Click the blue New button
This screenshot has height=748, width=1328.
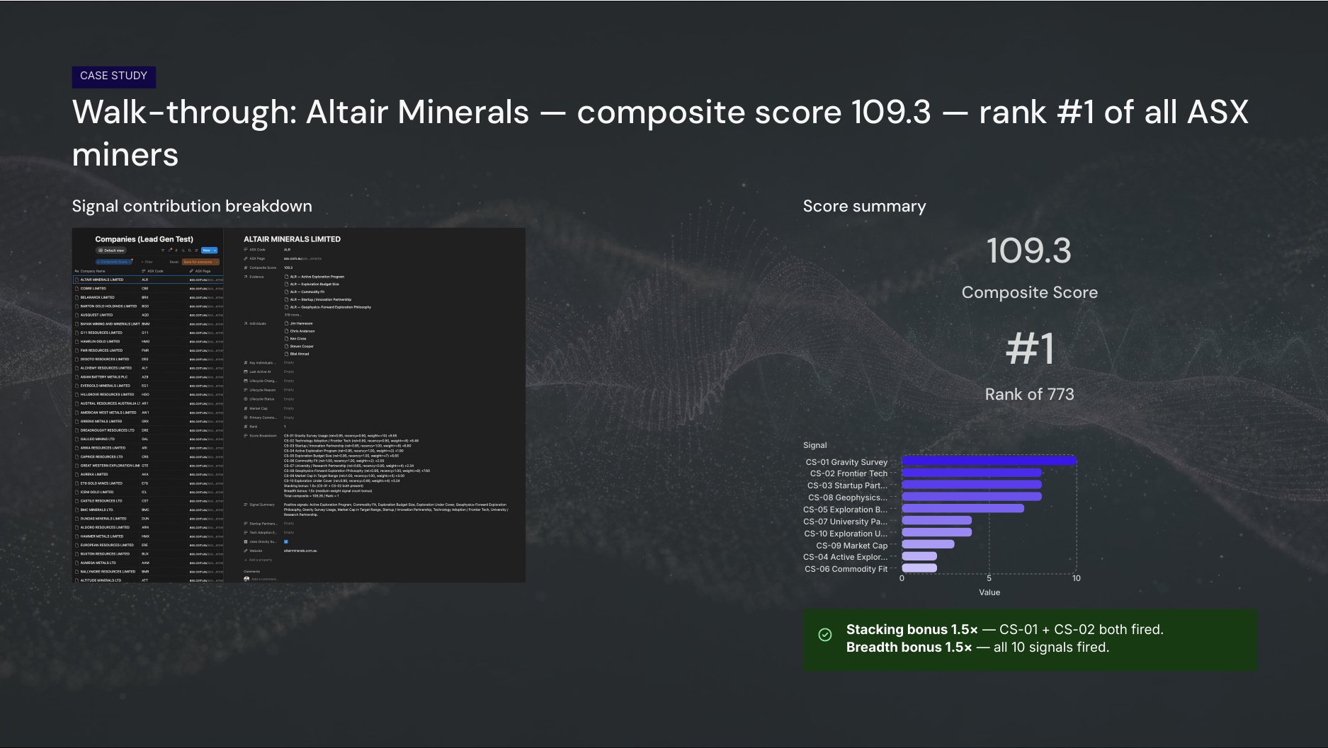pos(207,251)
